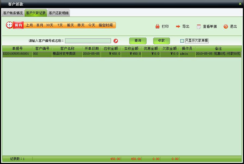Click the red search icon beside input field
This screenshot has height=164, width=244.
116,41
